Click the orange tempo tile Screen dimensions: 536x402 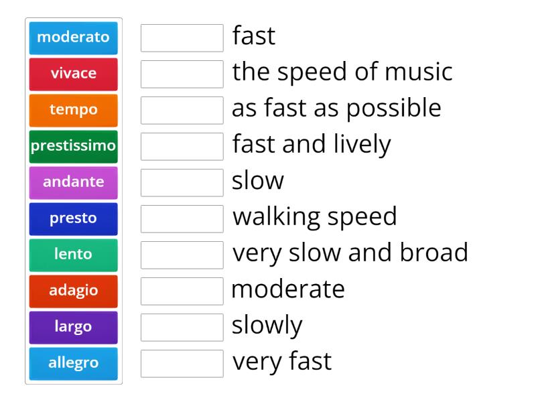[x=74, y=111]
